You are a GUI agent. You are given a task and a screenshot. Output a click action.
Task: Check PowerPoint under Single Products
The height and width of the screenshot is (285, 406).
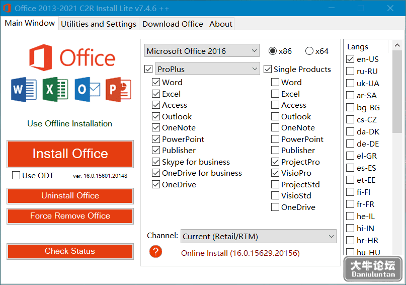click(275, 139)
